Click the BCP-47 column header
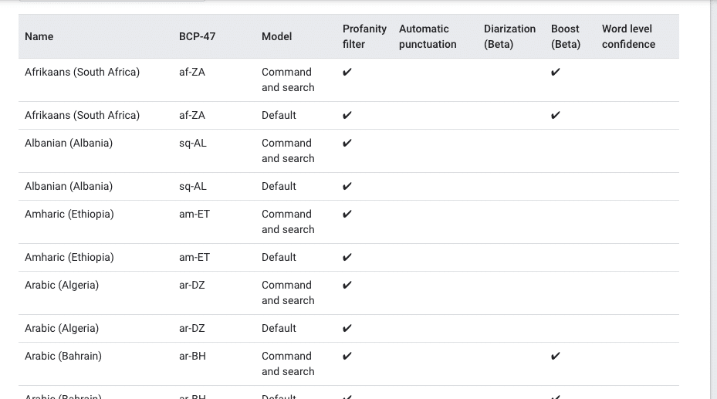Image resolution: width=717 pixels, height=399 pixels. (x=197, y=36)
